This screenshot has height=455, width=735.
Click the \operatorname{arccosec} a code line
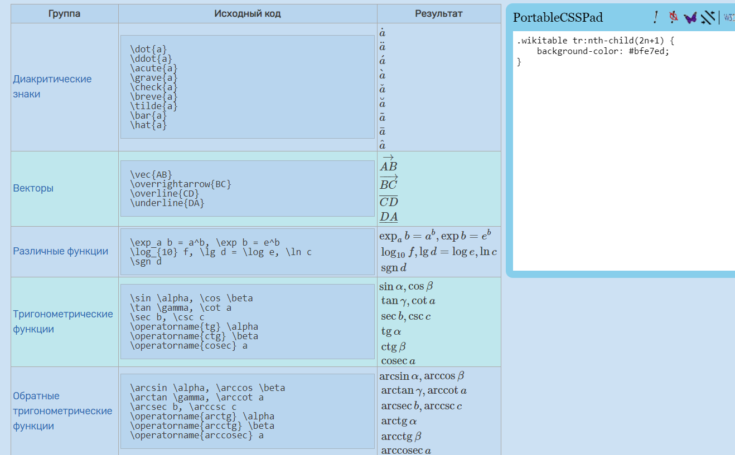click(197, 436)
